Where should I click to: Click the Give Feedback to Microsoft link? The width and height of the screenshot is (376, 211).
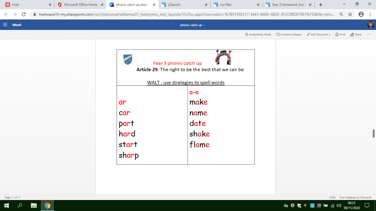[355, 198]
